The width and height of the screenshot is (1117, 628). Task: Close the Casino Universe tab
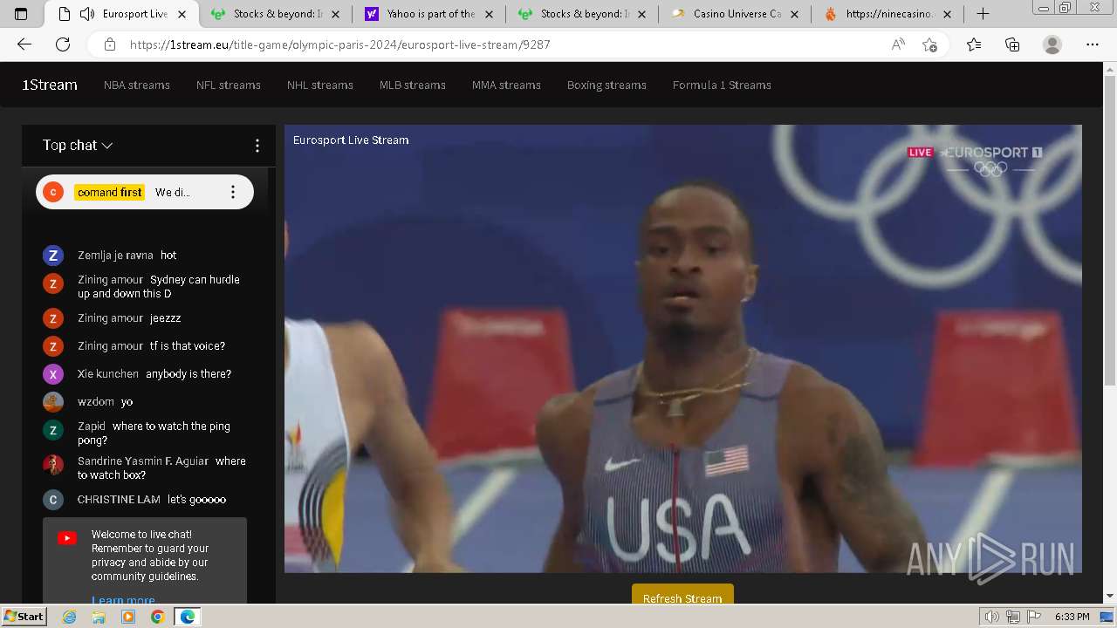pos(796,14)
